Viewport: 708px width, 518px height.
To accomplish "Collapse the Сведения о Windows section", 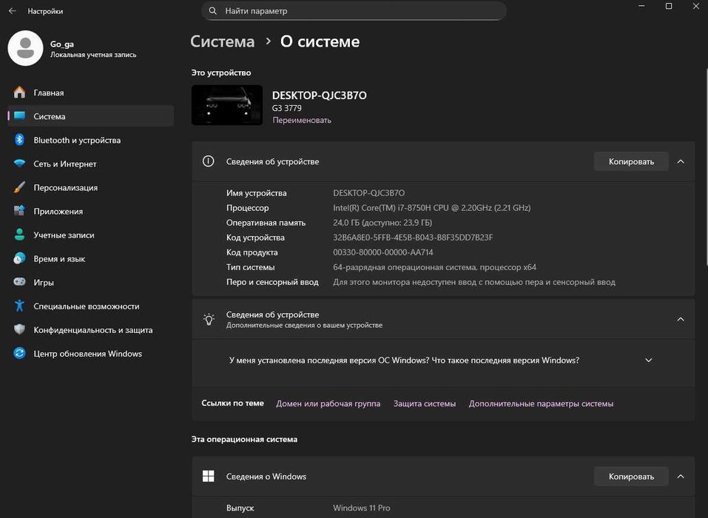I will coord(681,477).
